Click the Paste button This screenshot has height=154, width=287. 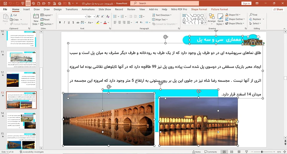[5, 18]
